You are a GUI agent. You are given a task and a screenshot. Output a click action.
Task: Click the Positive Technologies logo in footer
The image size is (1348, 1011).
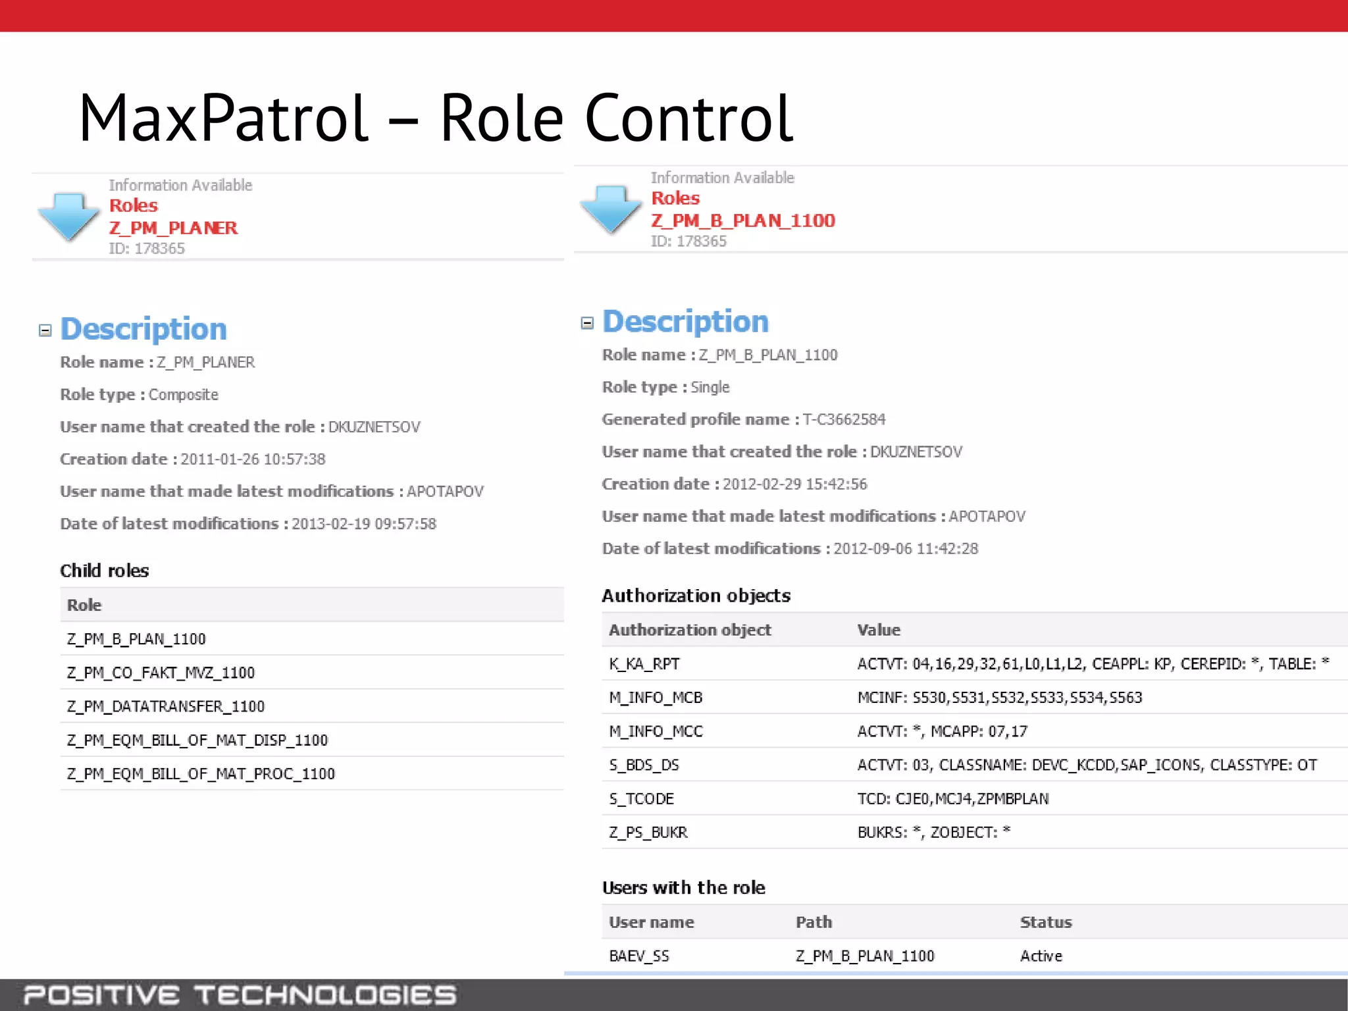[x=240, y=995]
